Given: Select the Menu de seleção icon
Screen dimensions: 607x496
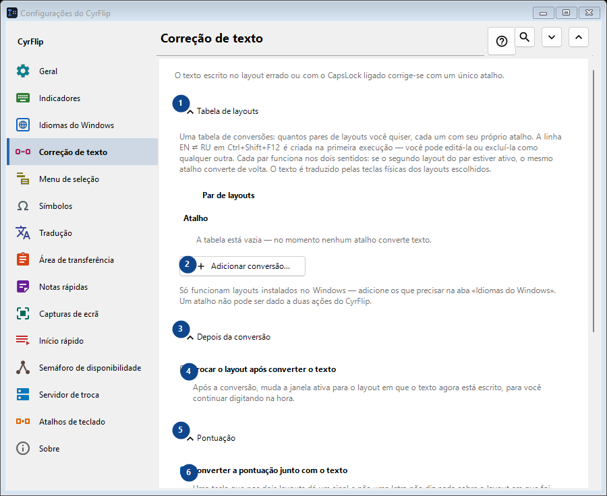Looking at the screenshot, I should (23, 179).
